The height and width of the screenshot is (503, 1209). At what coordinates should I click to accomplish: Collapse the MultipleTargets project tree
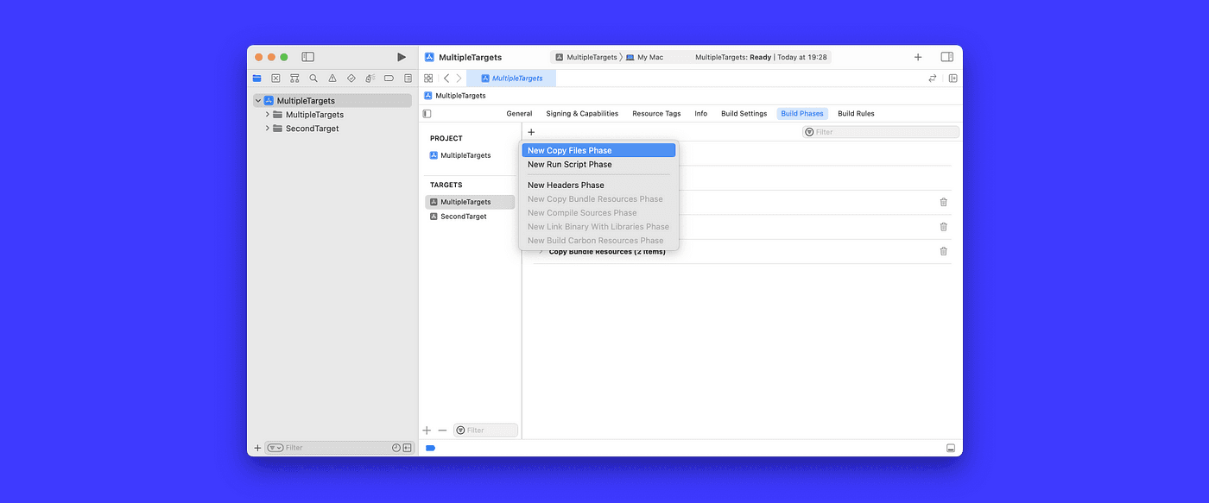(x=257, y=100)
